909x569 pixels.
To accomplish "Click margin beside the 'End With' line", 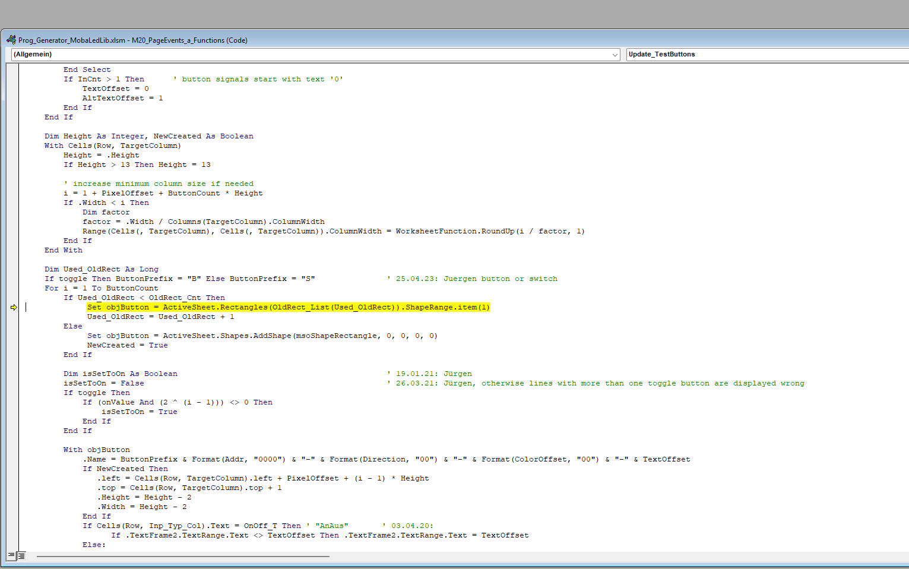I will (x=12, y=250).
